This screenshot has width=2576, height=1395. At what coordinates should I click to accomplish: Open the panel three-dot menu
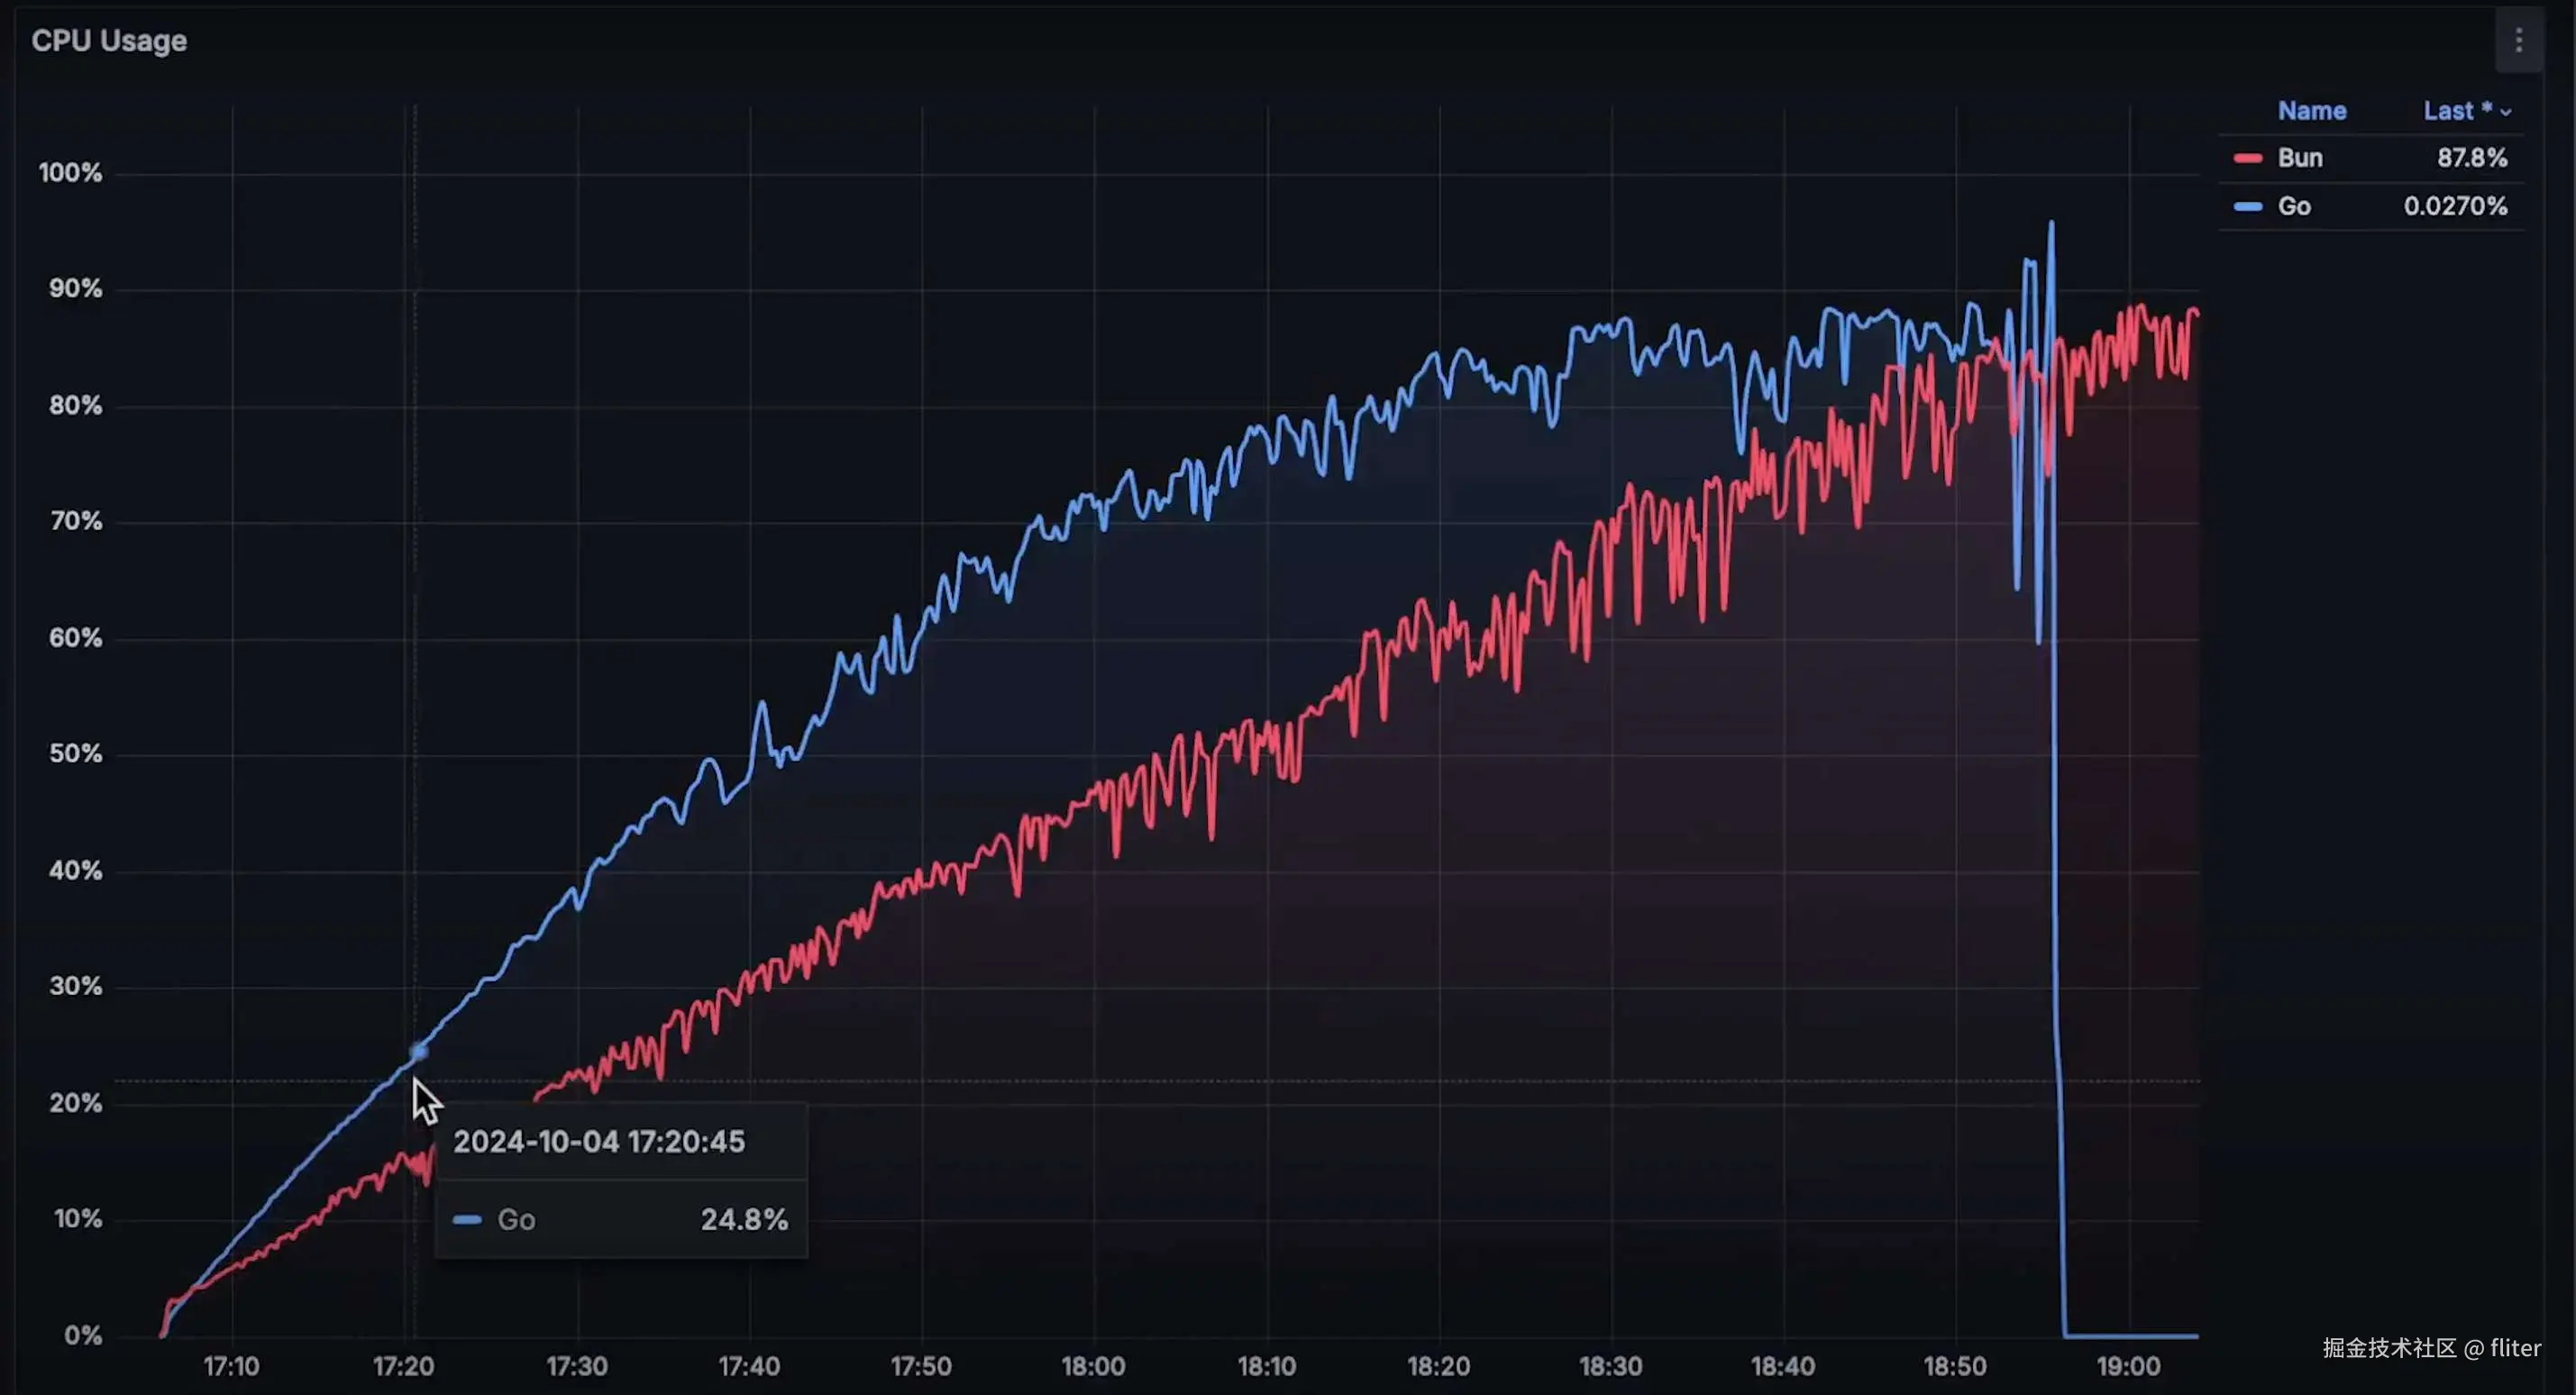tap(2518, 40)
